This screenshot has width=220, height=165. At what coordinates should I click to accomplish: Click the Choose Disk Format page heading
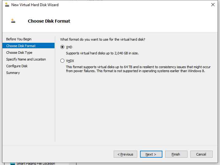pos(49,21)
